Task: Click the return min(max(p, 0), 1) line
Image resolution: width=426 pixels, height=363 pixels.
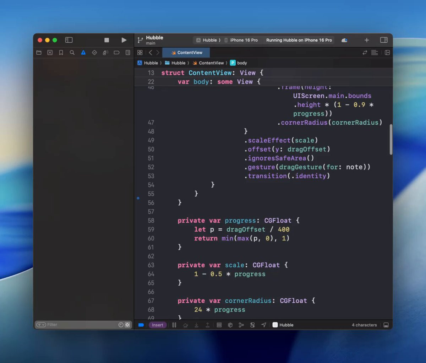Action: (242, 238)
